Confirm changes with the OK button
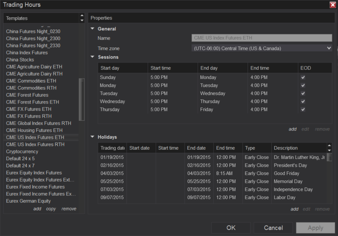 coord(231,228)
